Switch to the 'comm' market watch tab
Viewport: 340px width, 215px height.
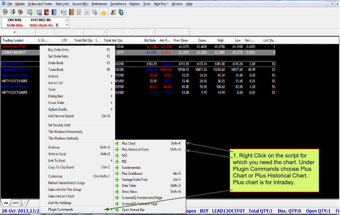[16, 203]
